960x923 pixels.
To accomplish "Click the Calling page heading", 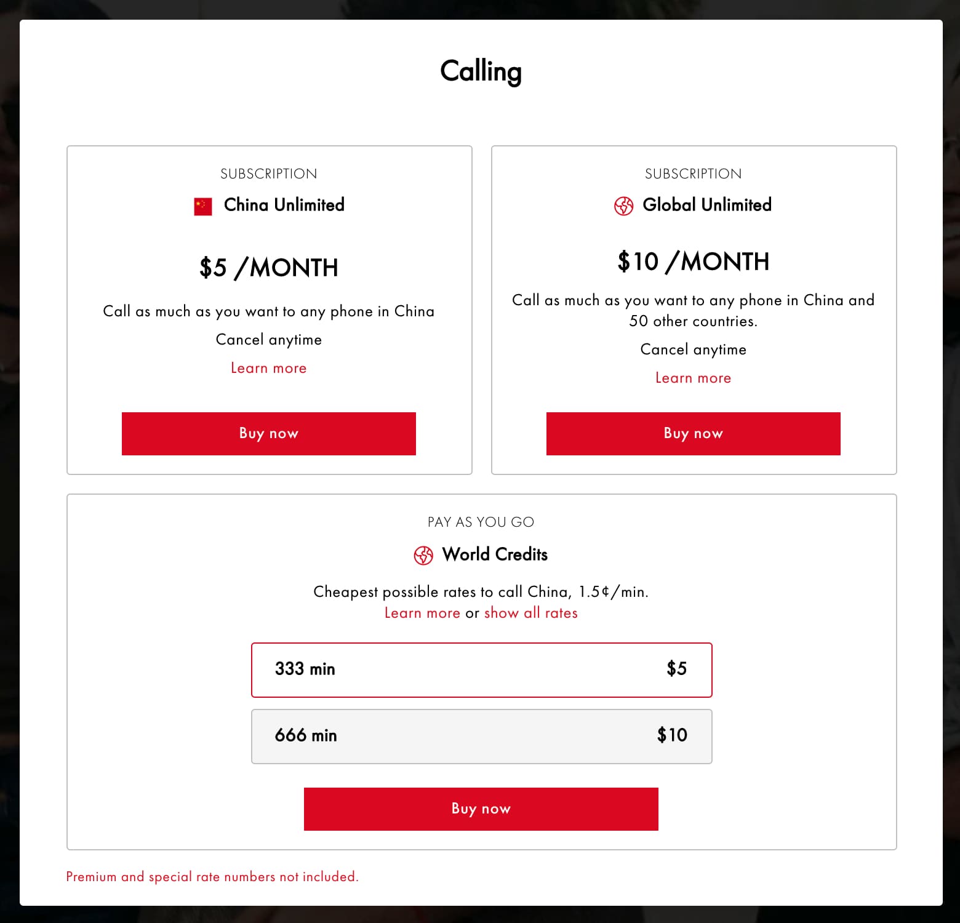I will 481,71.
